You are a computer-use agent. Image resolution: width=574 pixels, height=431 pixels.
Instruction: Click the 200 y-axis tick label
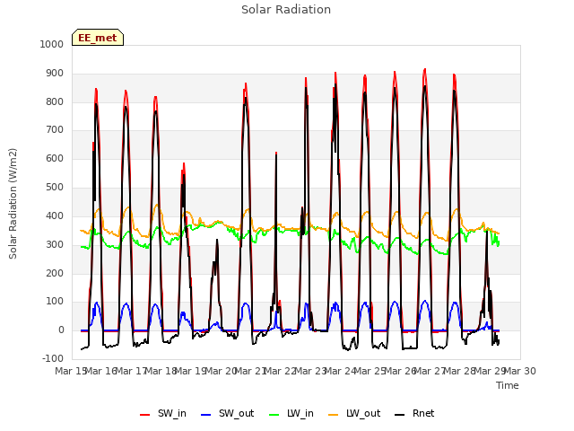[x=55, y=273]
